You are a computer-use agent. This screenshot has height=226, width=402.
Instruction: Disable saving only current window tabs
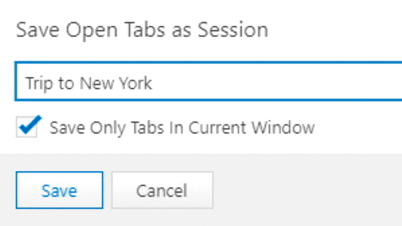(26, 127)
